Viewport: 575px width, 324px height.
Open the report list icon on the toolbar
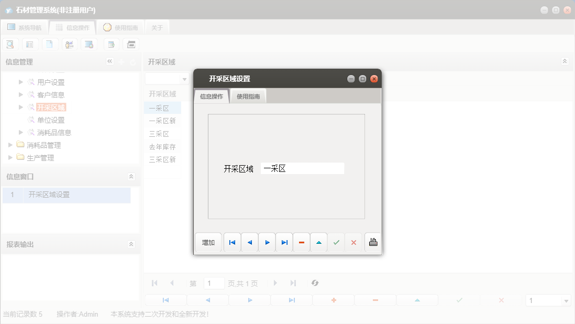point(30,44)
